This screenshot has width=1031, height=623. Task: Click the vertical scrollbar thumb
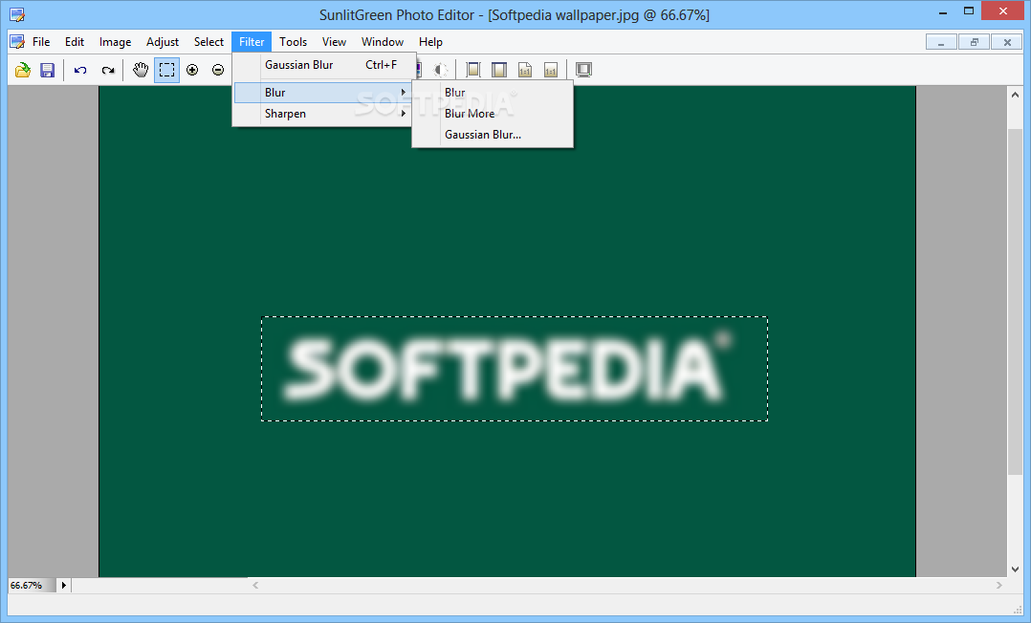[x=1016, y=301]
